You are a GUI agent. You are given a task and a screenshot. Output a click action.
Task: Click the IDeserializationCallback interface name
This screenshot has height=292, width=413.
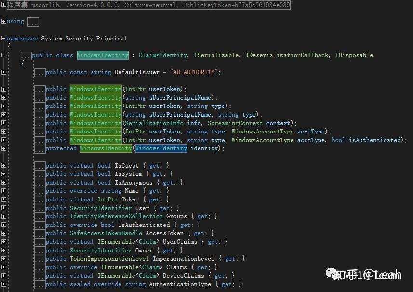pyautogui.click(x=287, y=55)
